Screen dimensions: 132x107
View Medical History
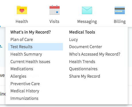25,91
